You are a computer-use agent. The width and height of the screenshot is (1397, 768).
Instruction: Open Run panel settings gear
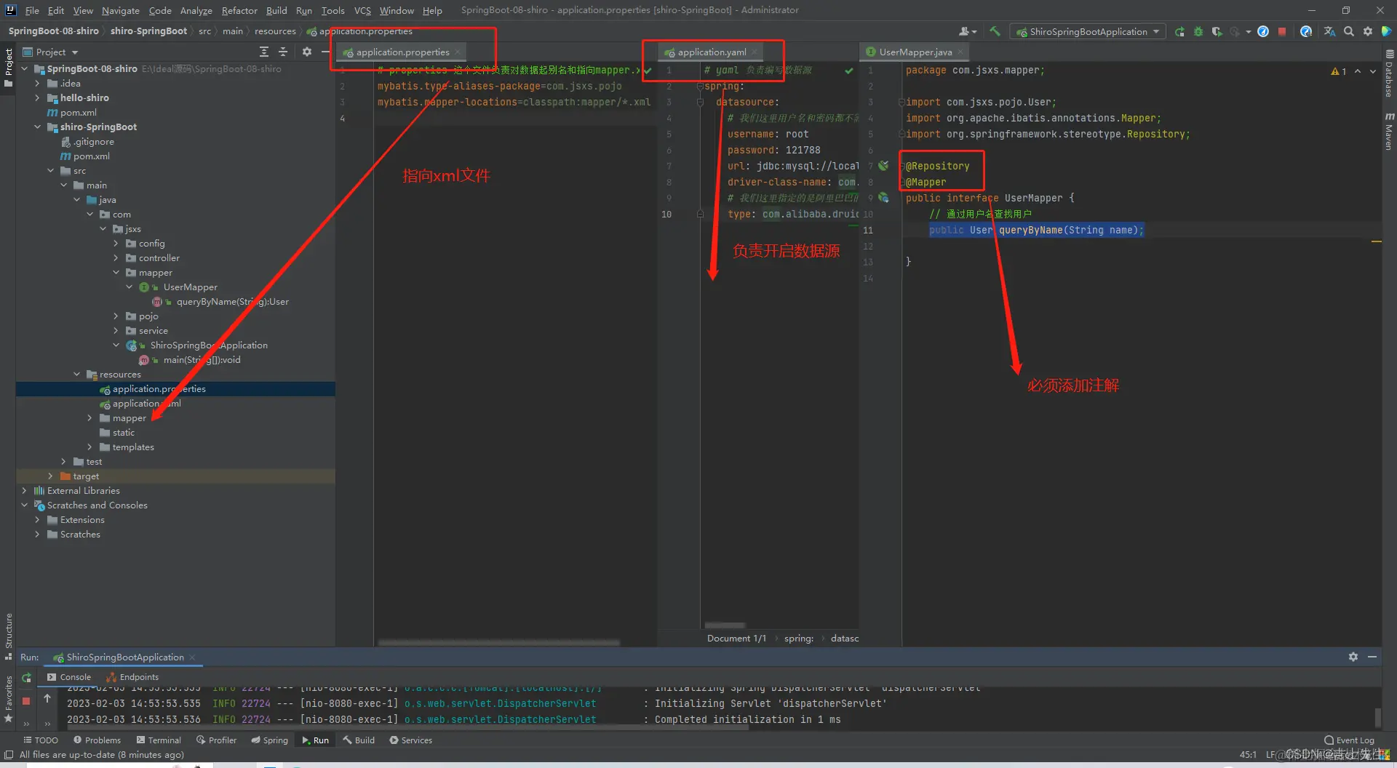pos(1353,657)
